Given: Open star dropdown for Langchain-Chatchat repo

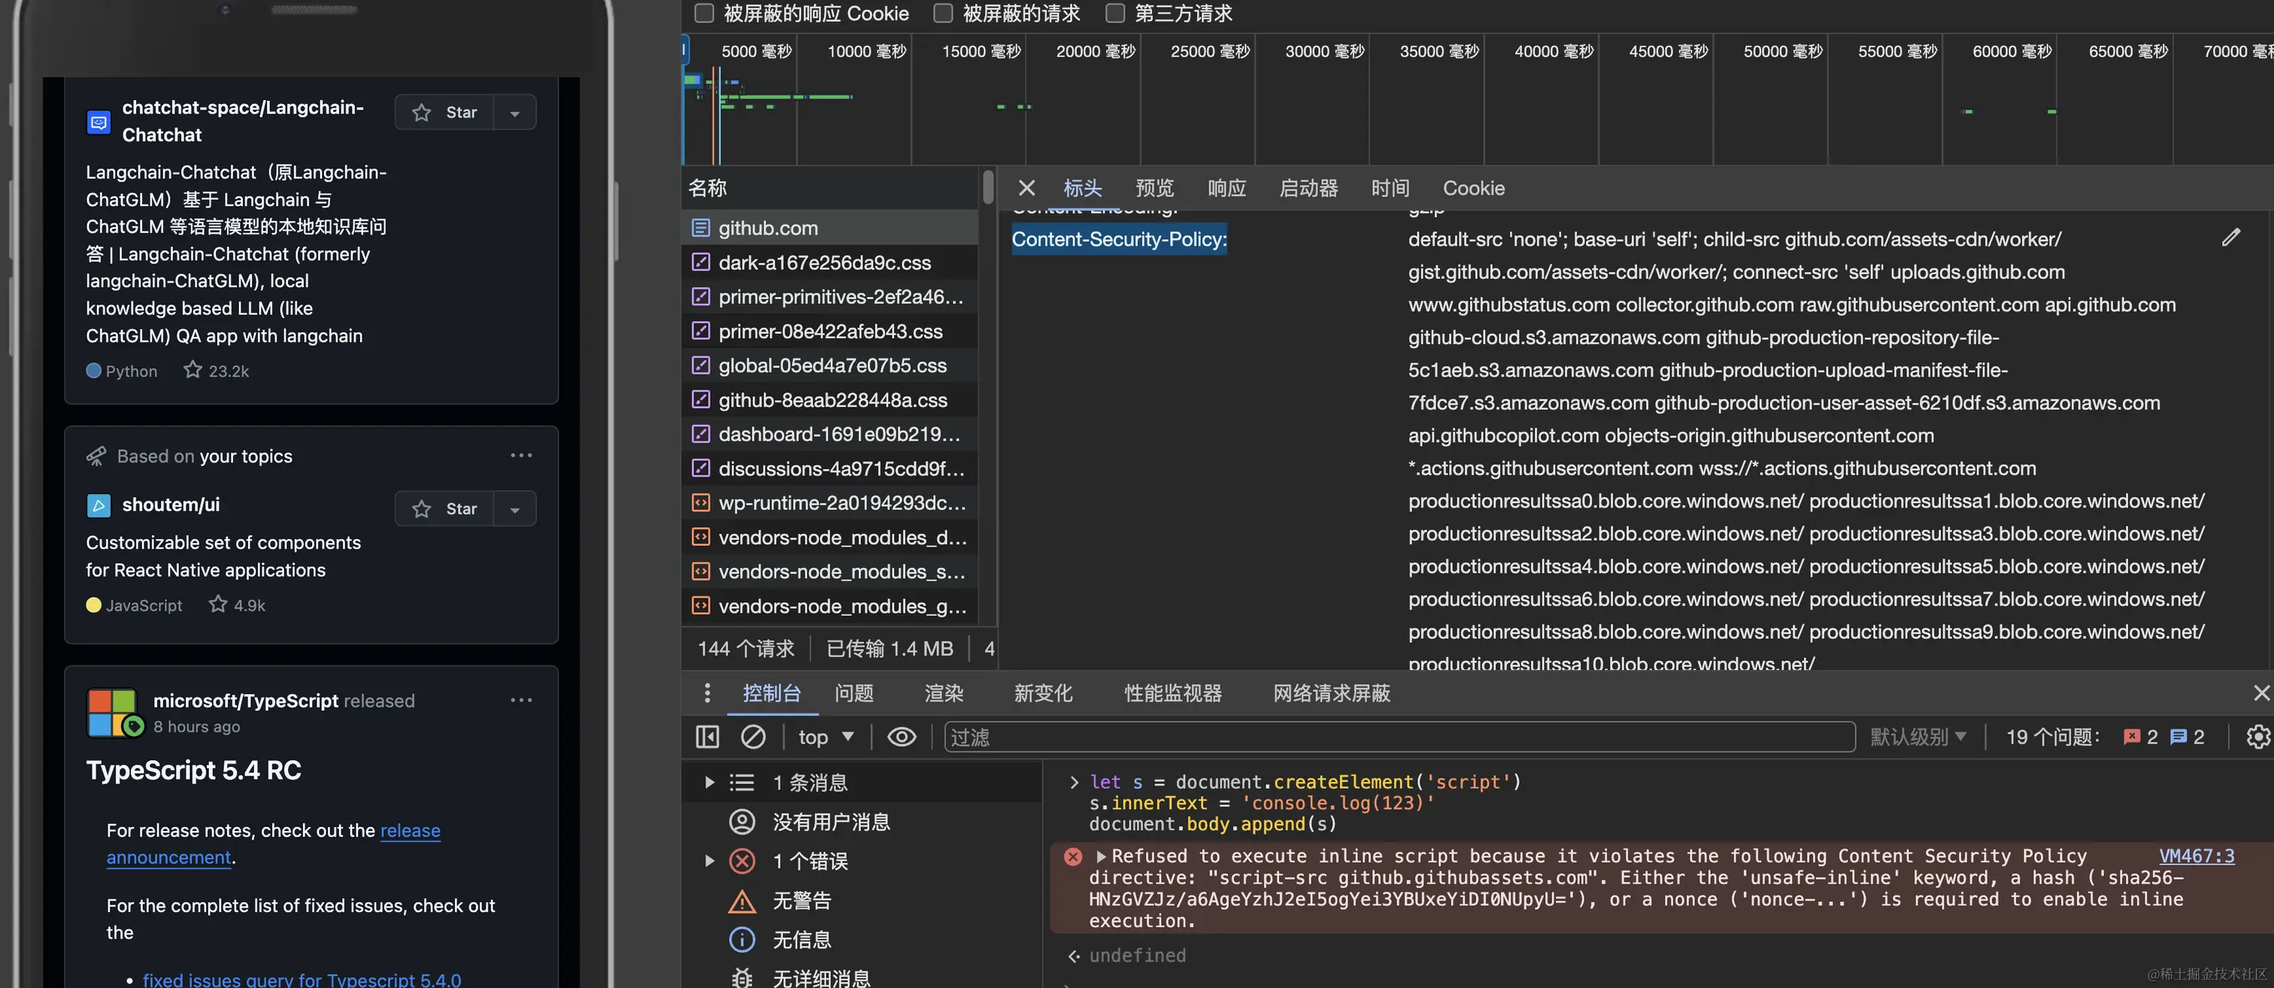Looking at the screenshot, I should pyautogui.click(x=514, y=112).
